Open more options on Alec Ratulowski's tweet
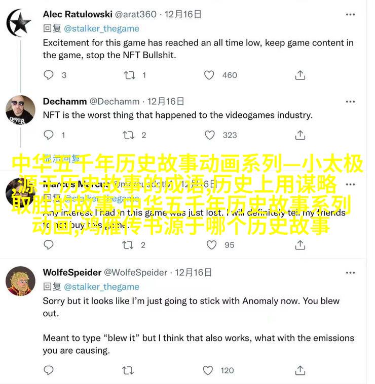The height and width of the screenshot is (384, 375). point(350,15)
